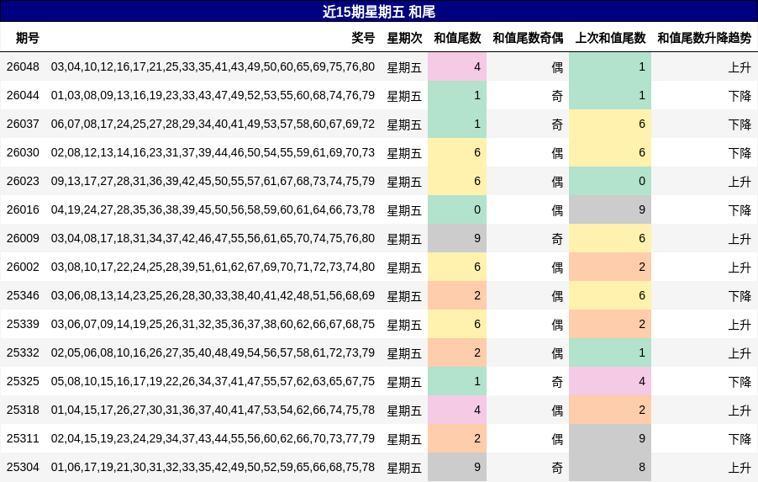
Task: Click 上次和值尾数 cell 9 in row 26016
Action: [x=610, y=209]
